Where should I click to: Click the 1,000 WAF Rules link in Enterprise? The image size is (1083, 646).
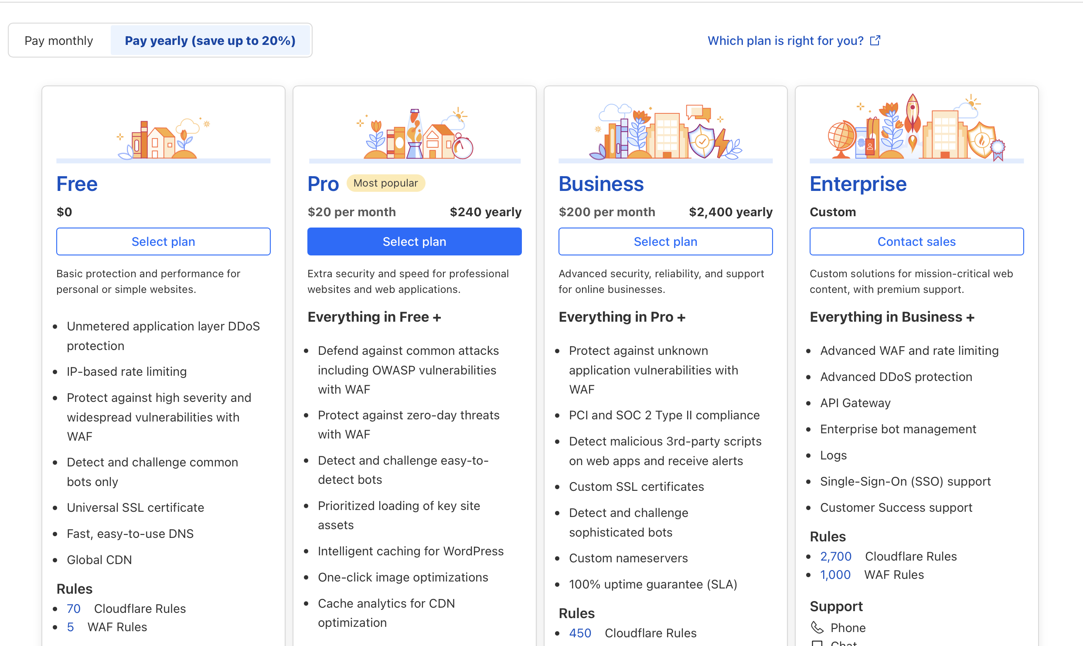835,575
